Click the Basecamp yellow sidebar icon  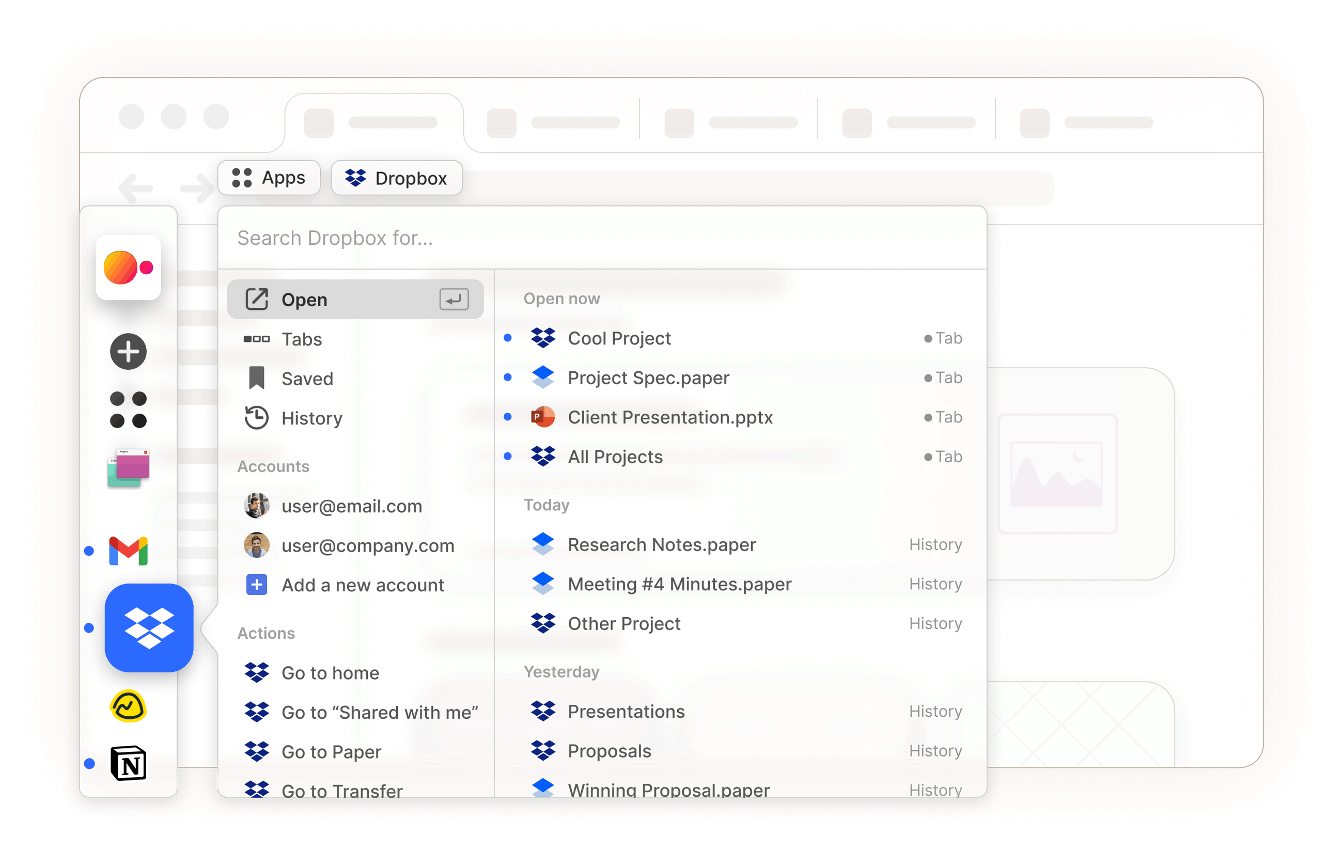(128, 706)
